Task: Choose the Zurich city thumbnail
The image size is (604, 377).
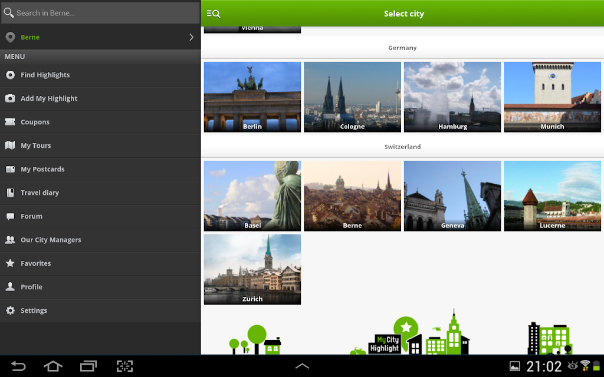Action: [252, 269]
